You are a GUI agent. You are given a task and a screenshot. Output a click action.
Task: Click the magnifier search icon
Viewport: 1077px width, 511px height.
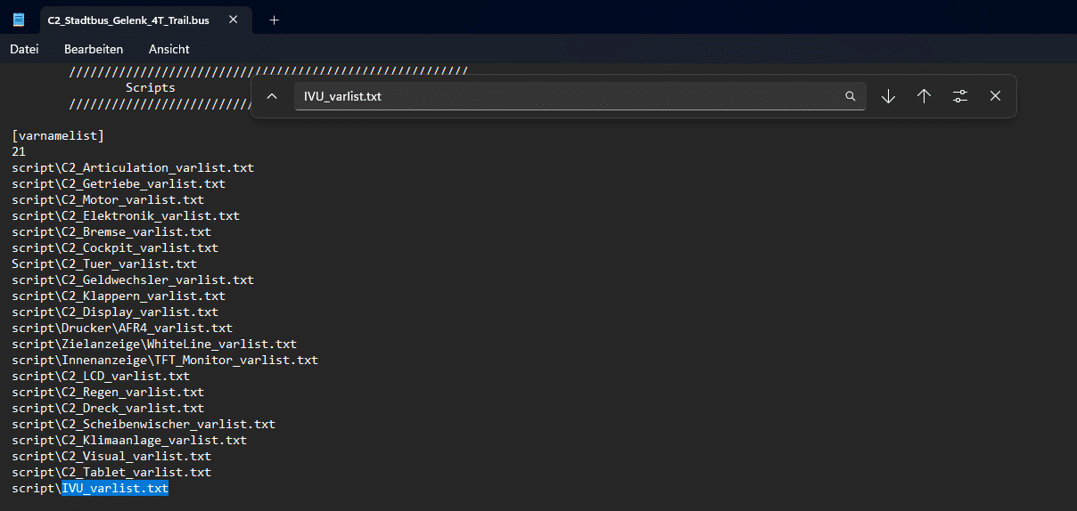[851, 96]
